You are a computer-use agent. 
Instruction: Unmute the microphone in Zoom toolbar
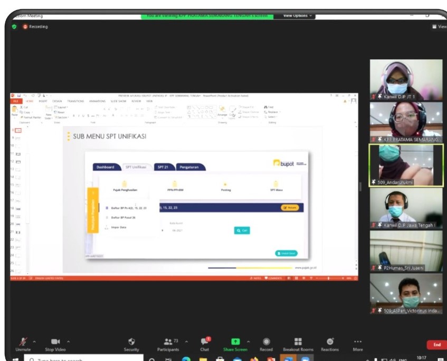pos(23,342)
